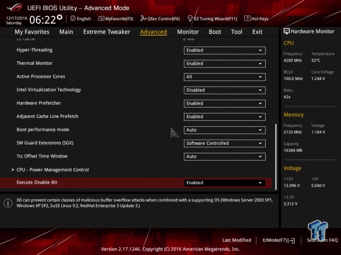Click MyFavorite(F3) label

pos(119,19)
